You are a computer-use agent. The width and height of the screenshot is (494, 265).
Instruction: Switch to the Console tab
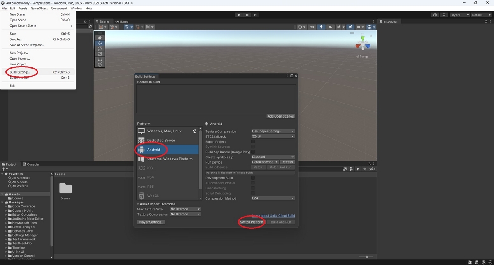(31, 164)
